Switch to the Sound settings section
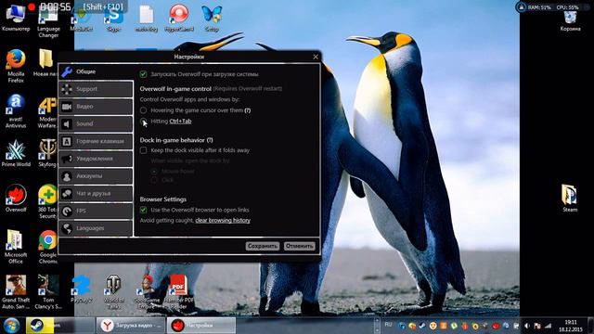Screen dimensions: 594x334 coord(96,123)
